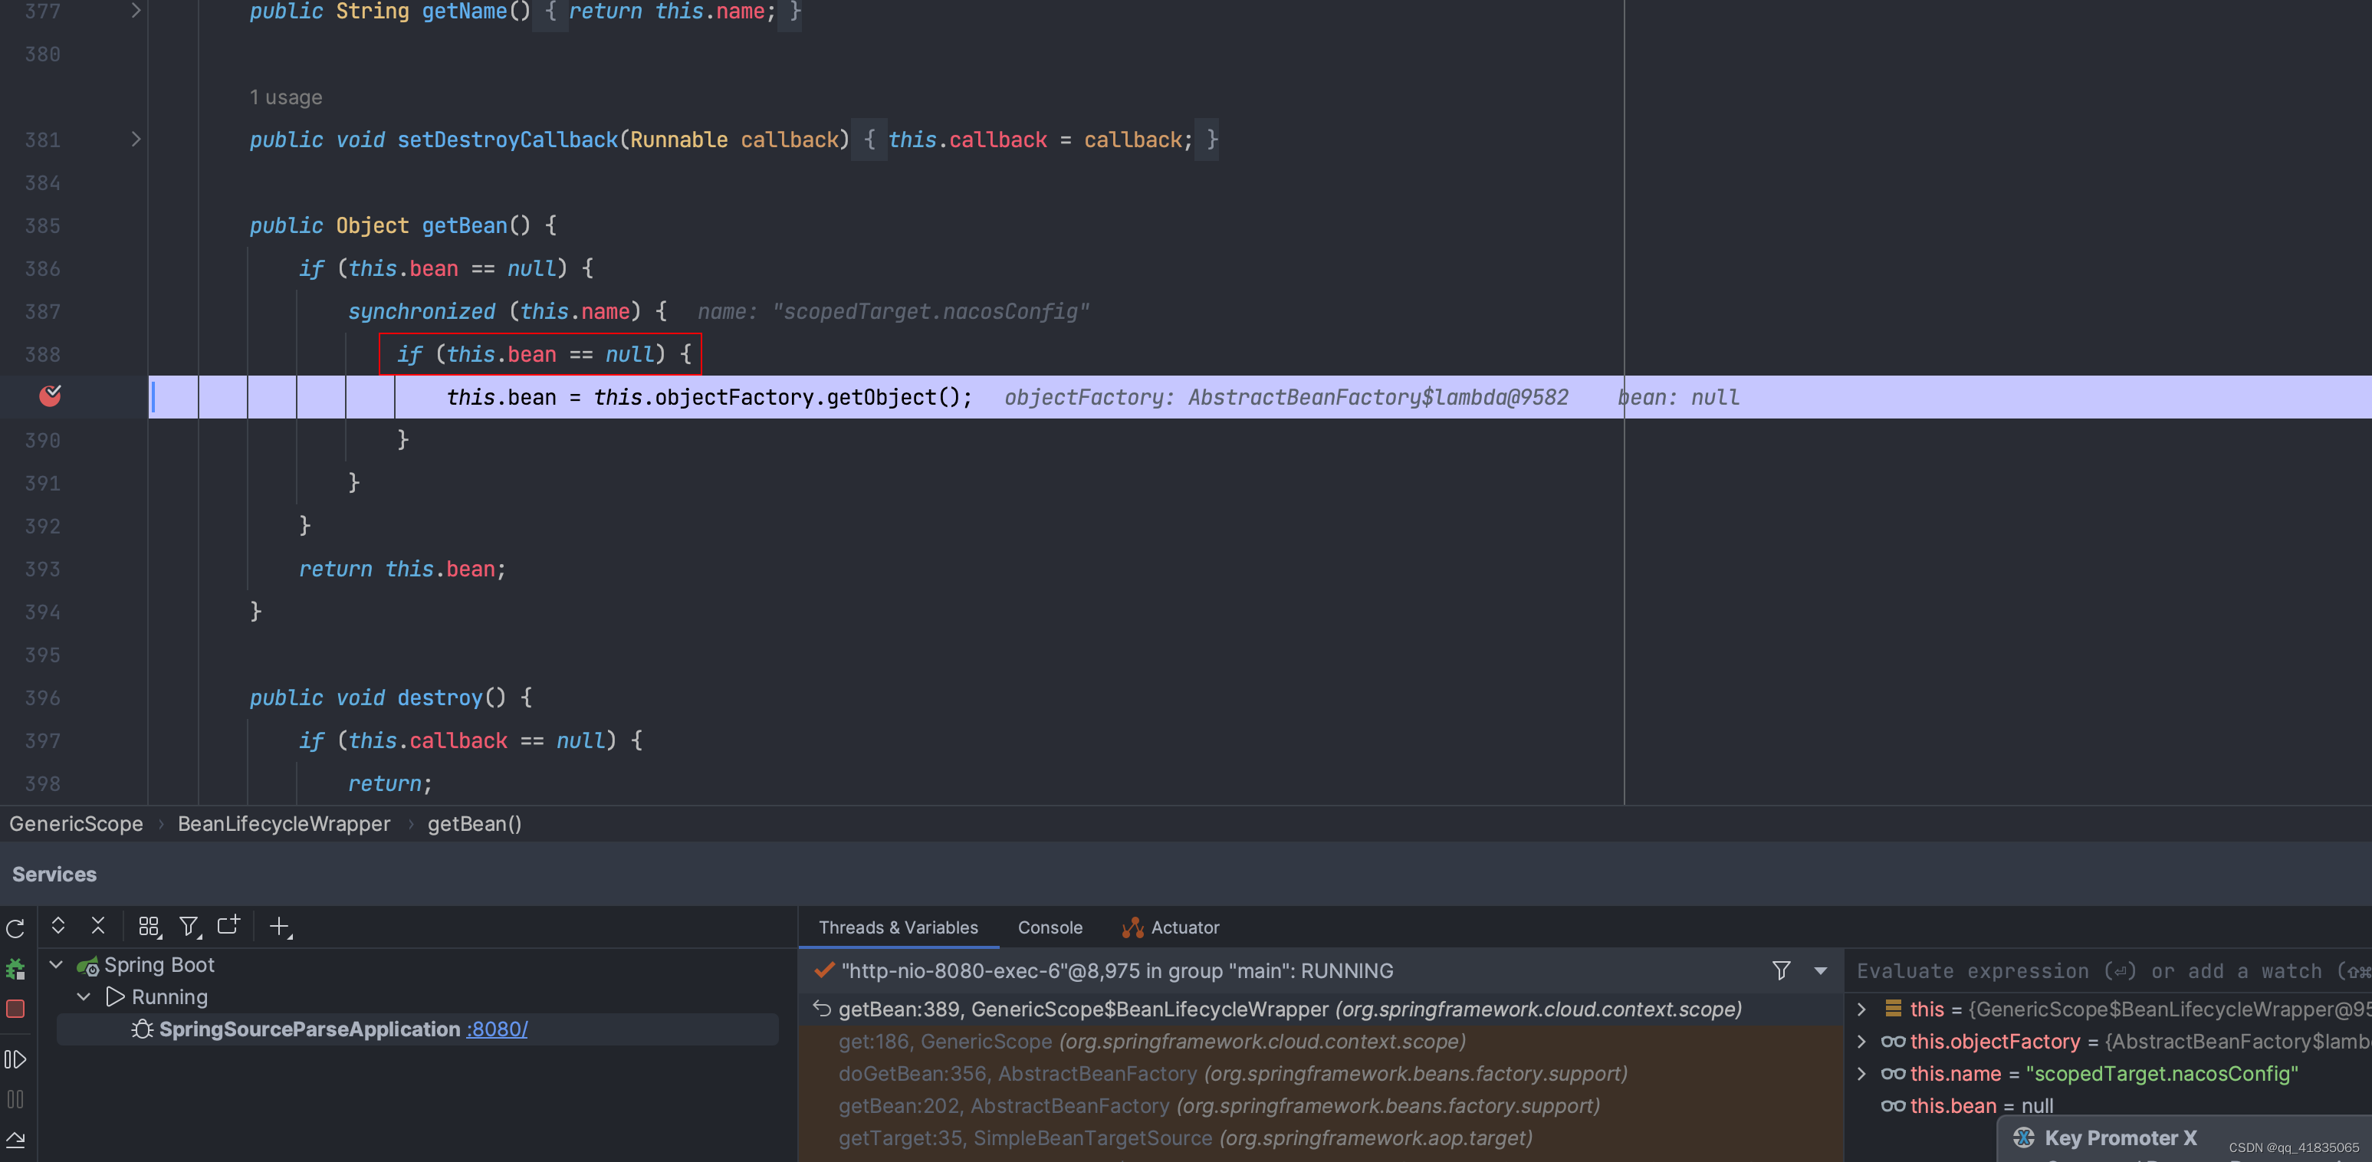This screenshot has height=1162, width=2372.
Task: Click the Spring Boot leaf icon
Action: [87, 966]
